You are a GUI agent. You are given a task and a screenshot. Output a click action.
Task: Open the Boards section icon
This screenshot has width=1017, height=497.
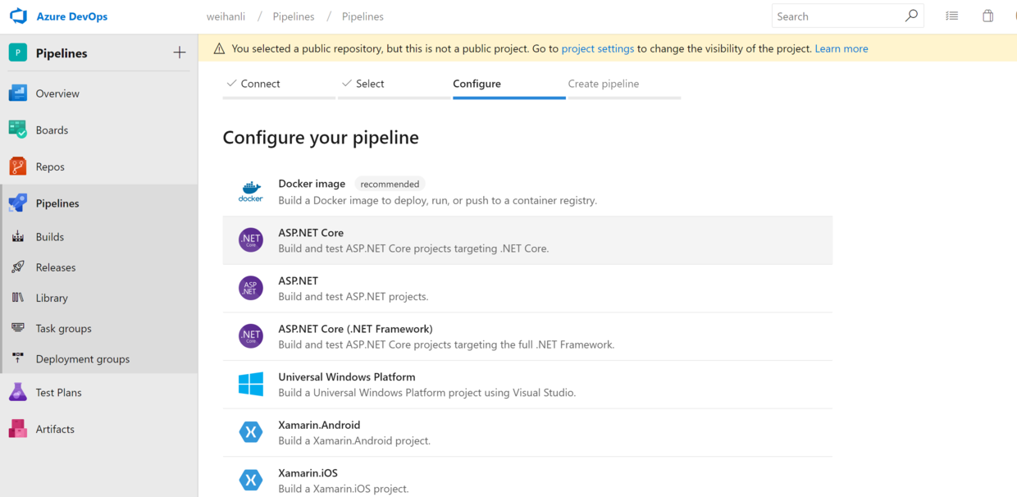[x=18, y=130]
